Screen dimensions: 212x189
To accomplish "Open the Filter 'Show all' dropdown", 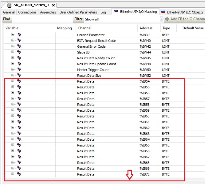I will tap(162, 19).
